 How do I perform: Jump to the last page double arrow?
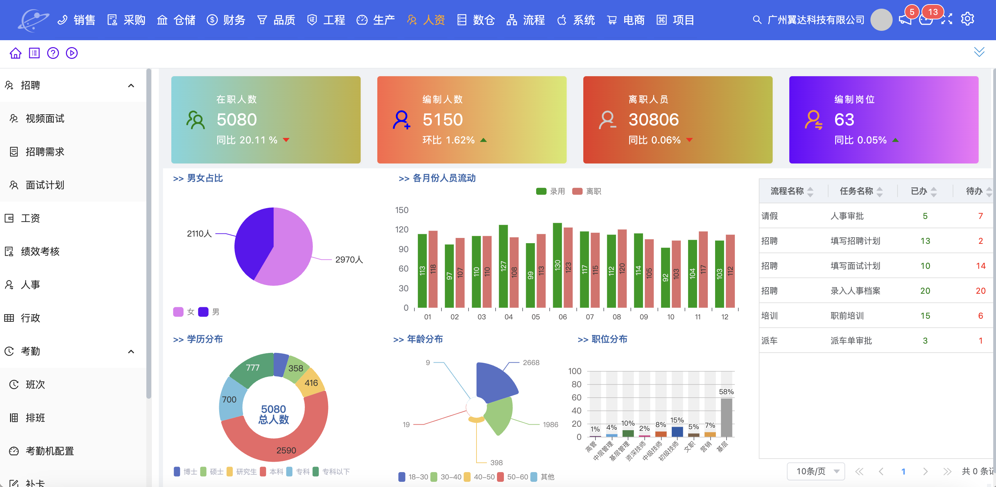click(947, 471)
